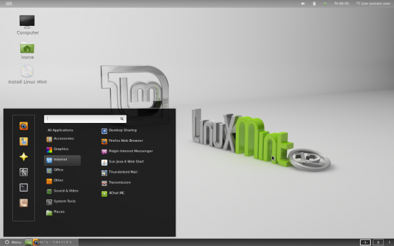Launch XChat IRC
Image resolution: width=394 pixels, height=246 pixels.
click(x=113, y=194)
